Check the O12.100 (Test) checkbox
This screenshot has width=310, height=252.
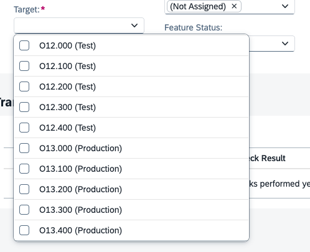pos(24,66)
